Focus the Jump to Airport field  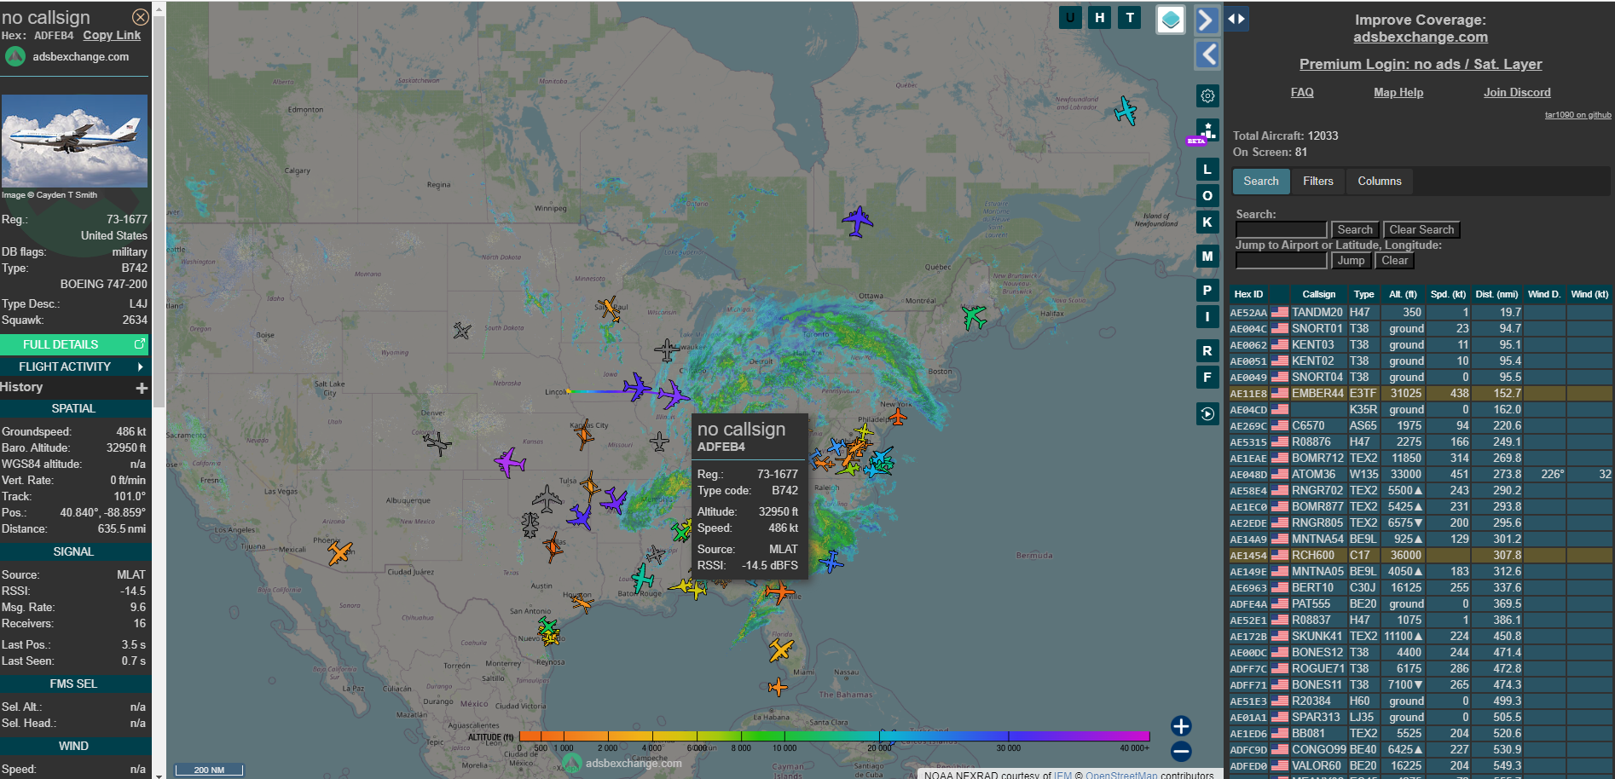coord(1281,260)
